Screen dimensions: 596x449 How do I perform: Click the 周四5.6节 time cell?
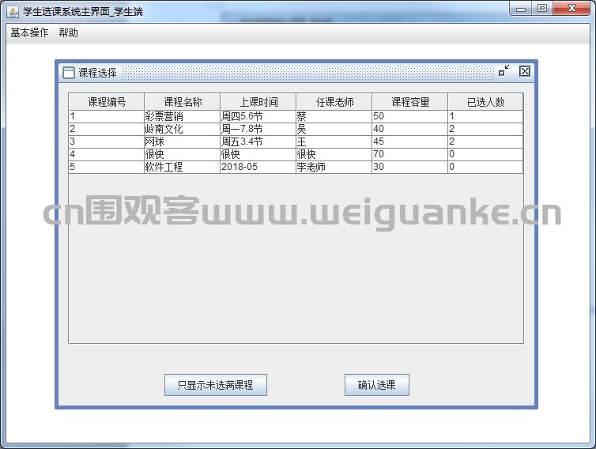pos(258,116)
